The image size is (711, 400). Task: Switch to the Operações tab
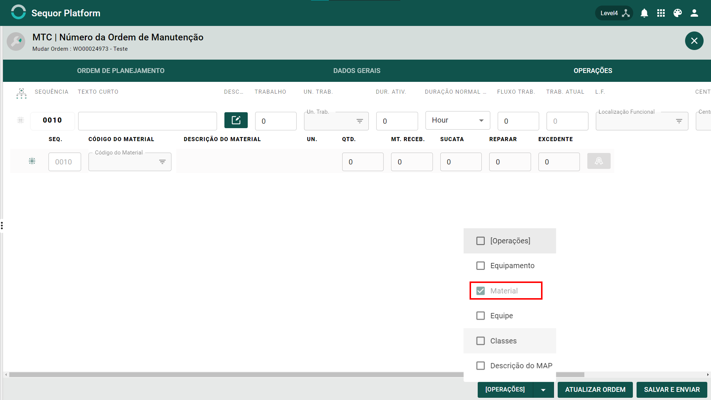click(x=592, y=71)
